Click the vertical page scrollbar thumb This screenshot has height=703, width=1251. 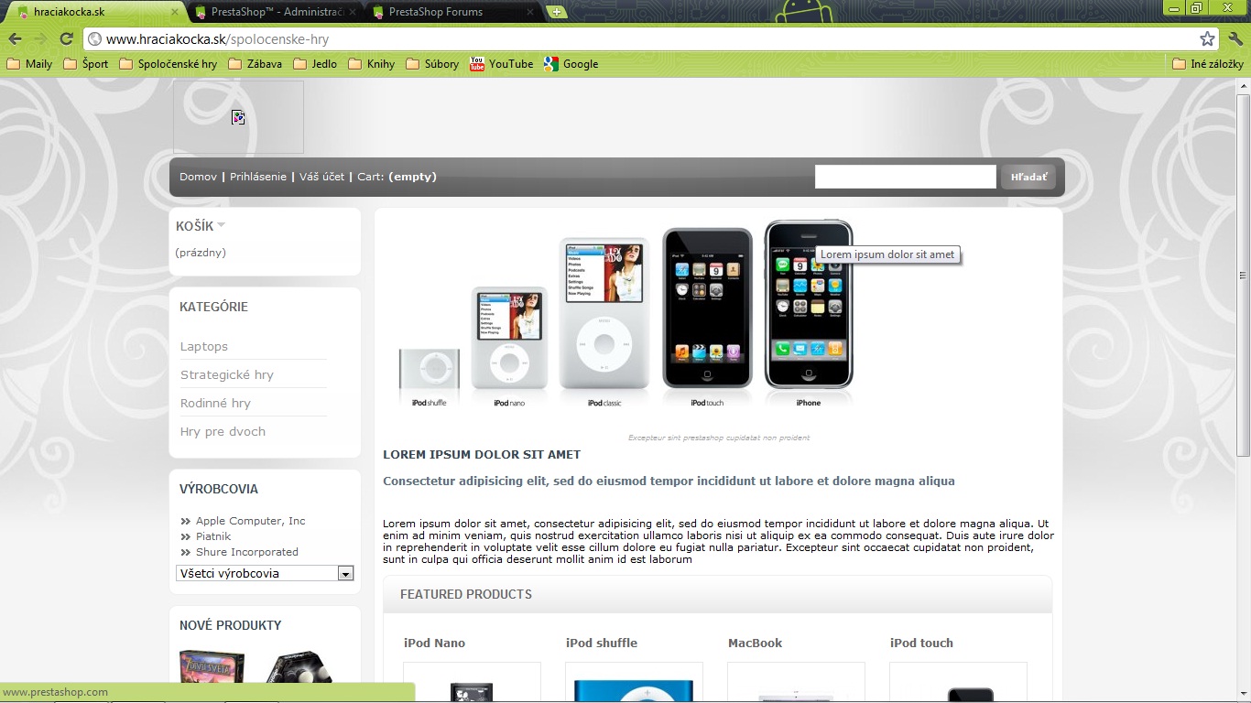tap(1243, 275)
